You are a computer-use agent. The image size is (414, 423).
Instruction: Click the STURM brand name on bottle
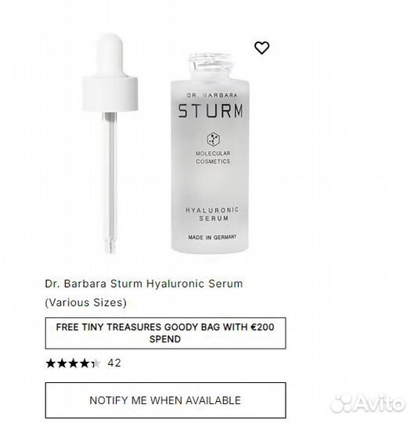211,110
